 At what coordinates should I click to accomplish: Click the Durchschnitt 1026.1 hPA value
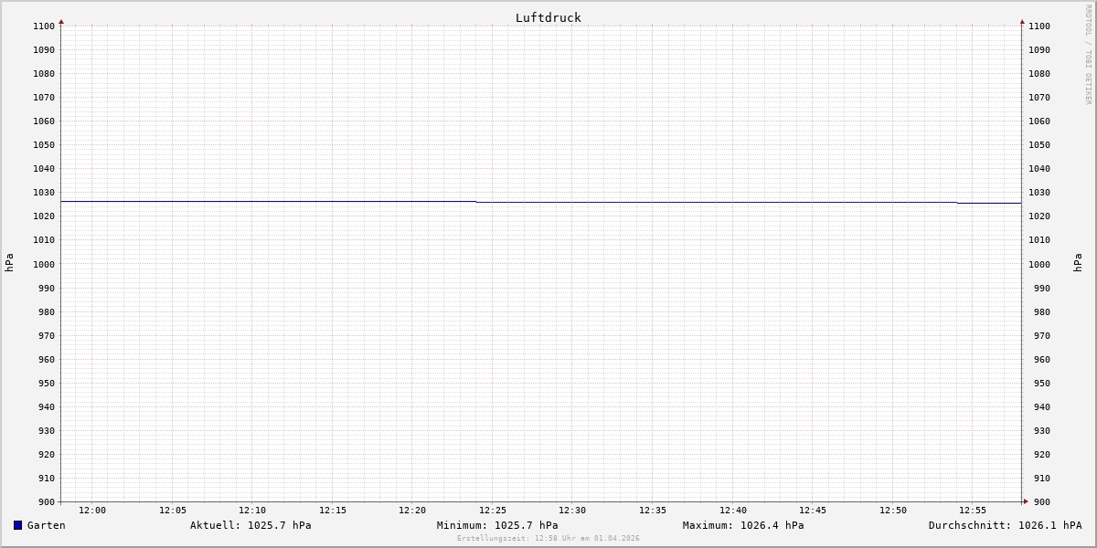(1005, 525)
